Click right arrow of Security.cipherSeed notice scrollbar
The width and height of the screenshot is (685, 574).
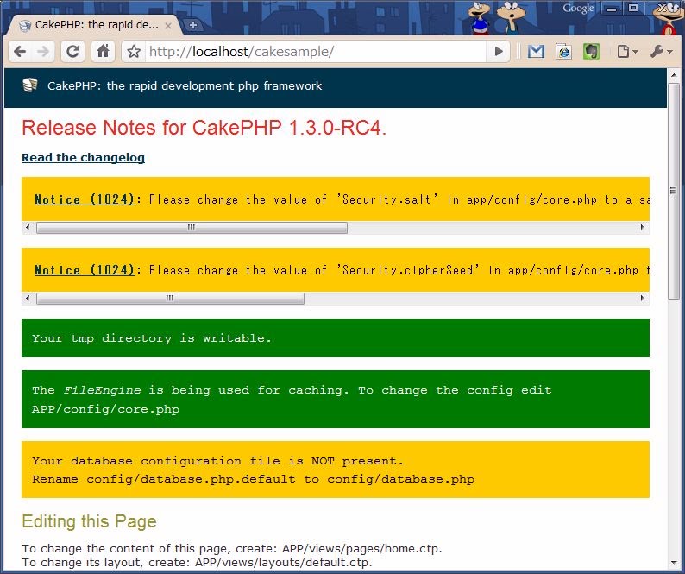[642, 299]
